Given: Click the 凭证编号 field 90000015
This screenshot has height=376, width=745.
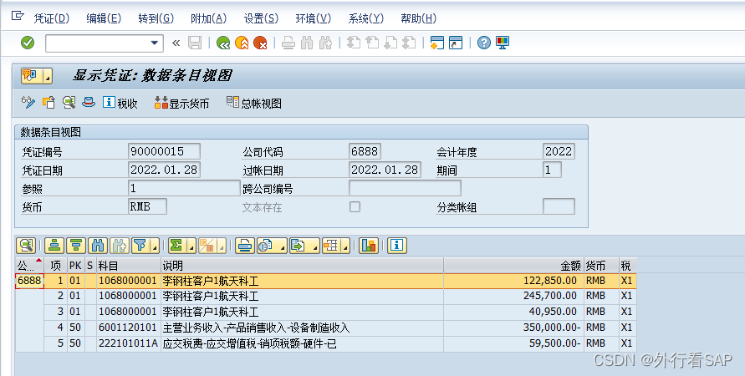Looking at the screenshot, I should pos(164,151).
